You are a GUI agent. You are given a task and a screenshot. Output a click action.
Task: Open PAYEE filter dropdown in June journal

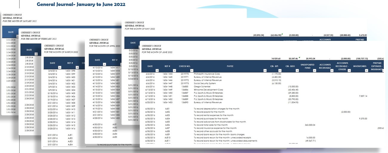click(265, 71)
